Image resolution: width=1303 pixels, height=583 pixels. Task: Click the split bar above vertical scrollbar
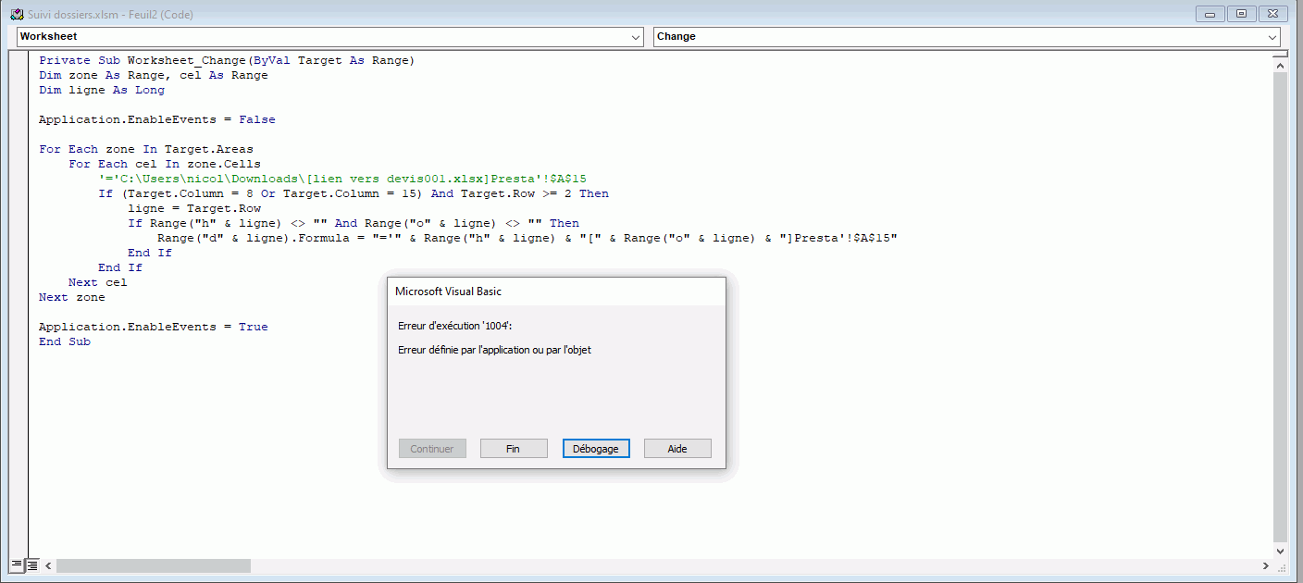pos(1280,55)
